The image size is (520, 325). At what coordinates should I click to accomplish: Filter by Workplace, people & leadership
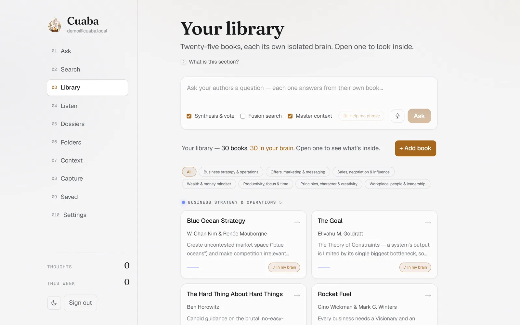click(x=397, y=184)
